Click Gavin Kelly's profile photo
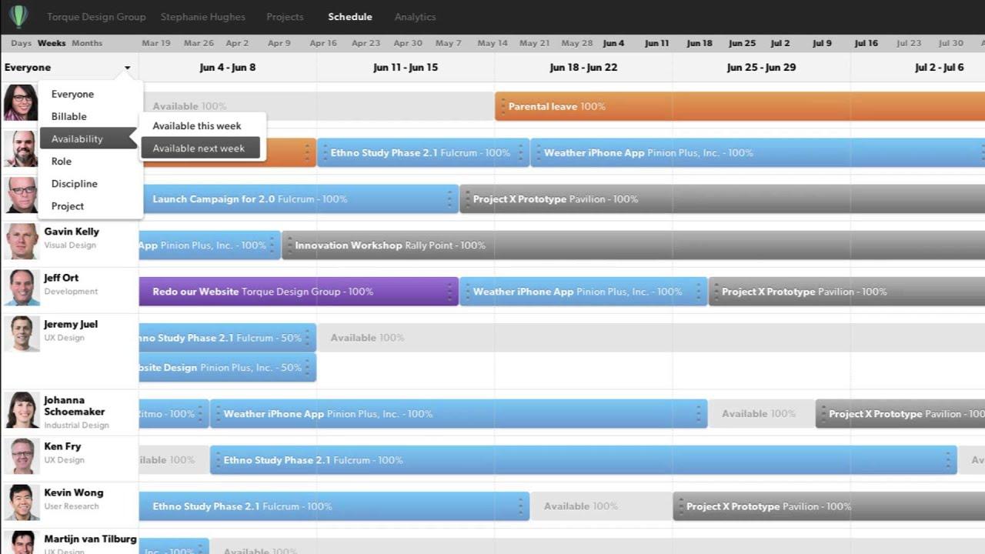Image resolution: width=985 pixels, height=554 pixels. (22, 242)
